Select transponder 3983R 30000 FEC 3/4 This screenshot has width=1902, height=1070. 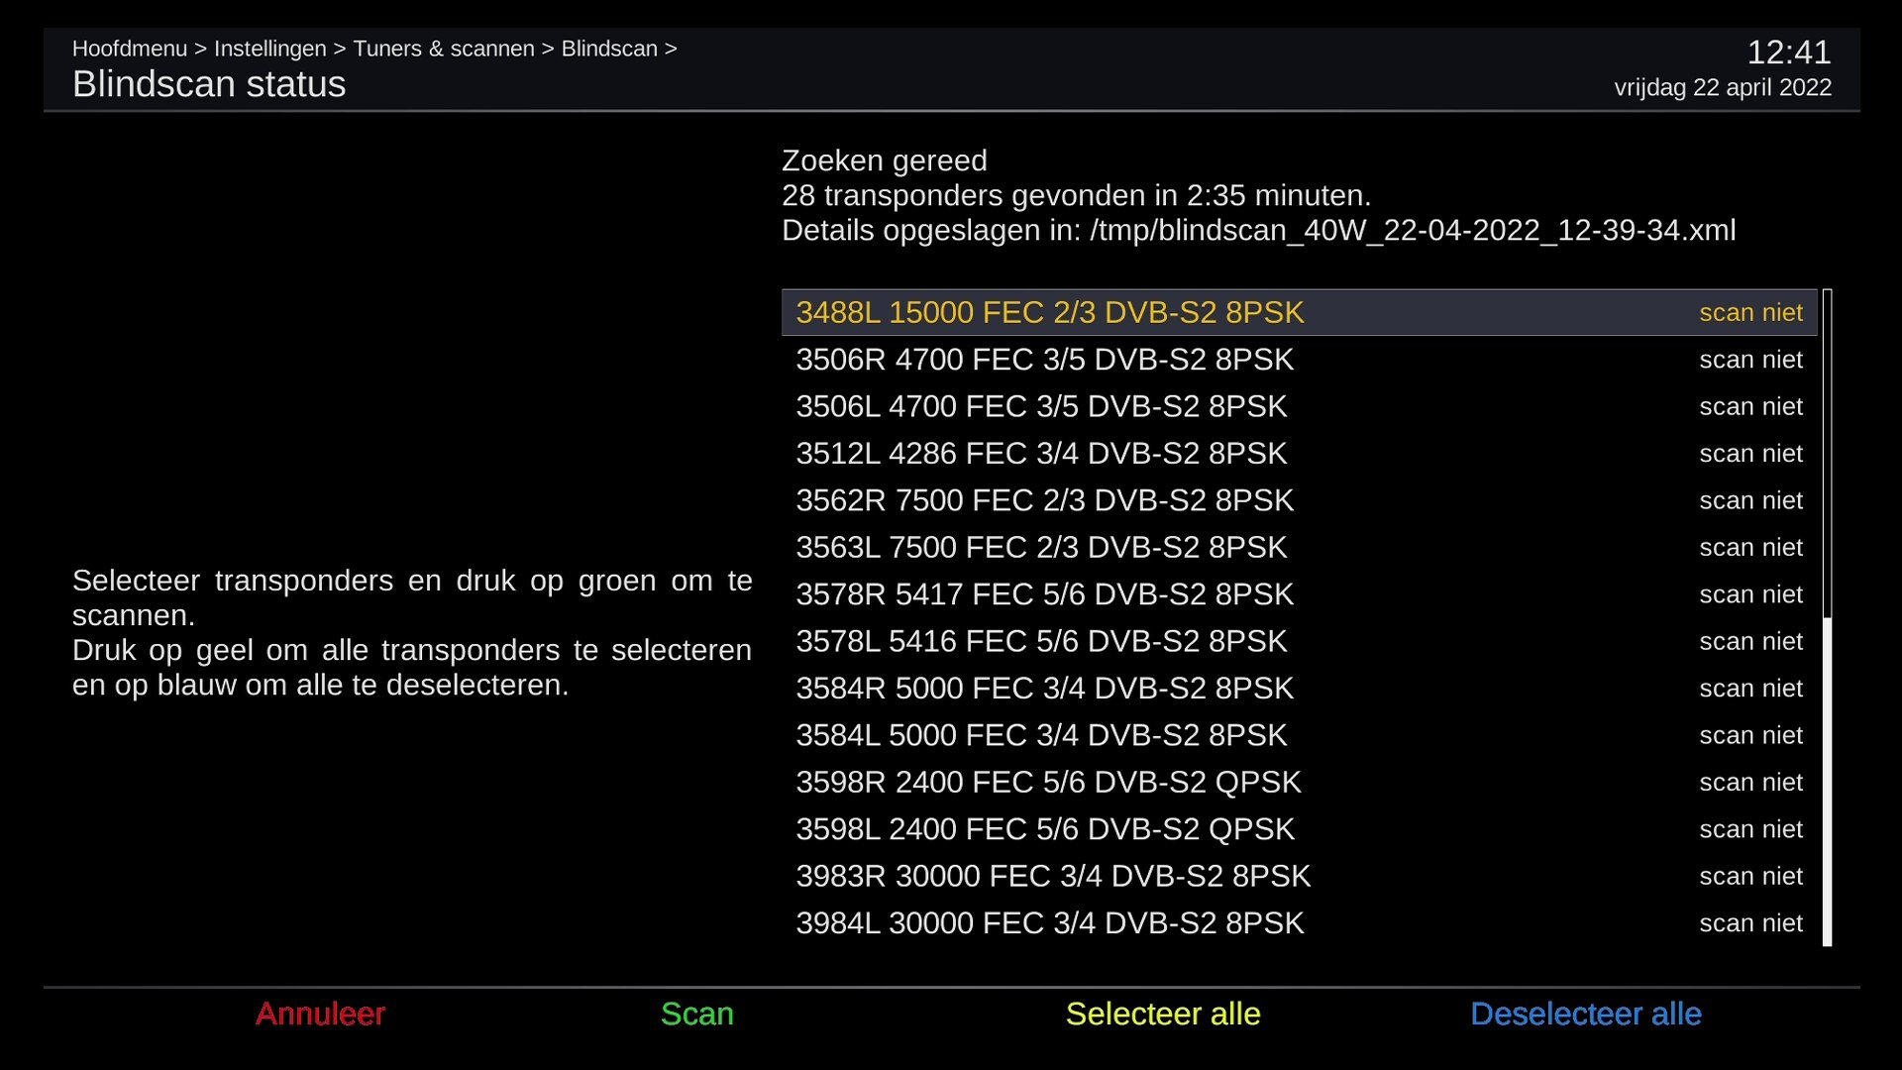click(1052, 876)
